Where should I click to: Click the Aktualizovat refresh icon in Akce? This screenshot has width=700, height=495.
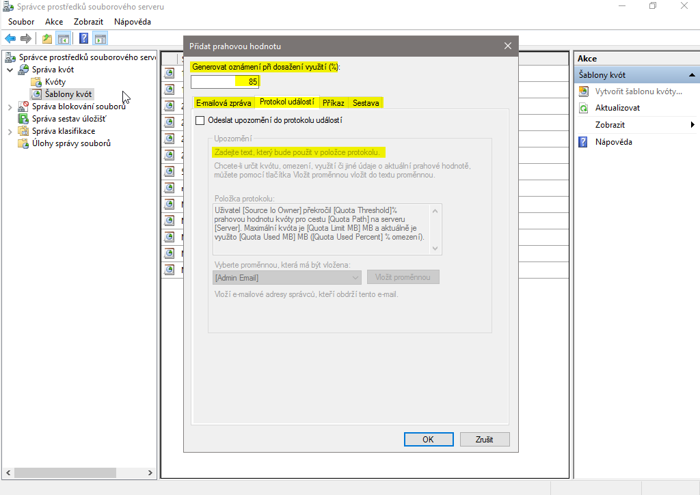[583, 108]
